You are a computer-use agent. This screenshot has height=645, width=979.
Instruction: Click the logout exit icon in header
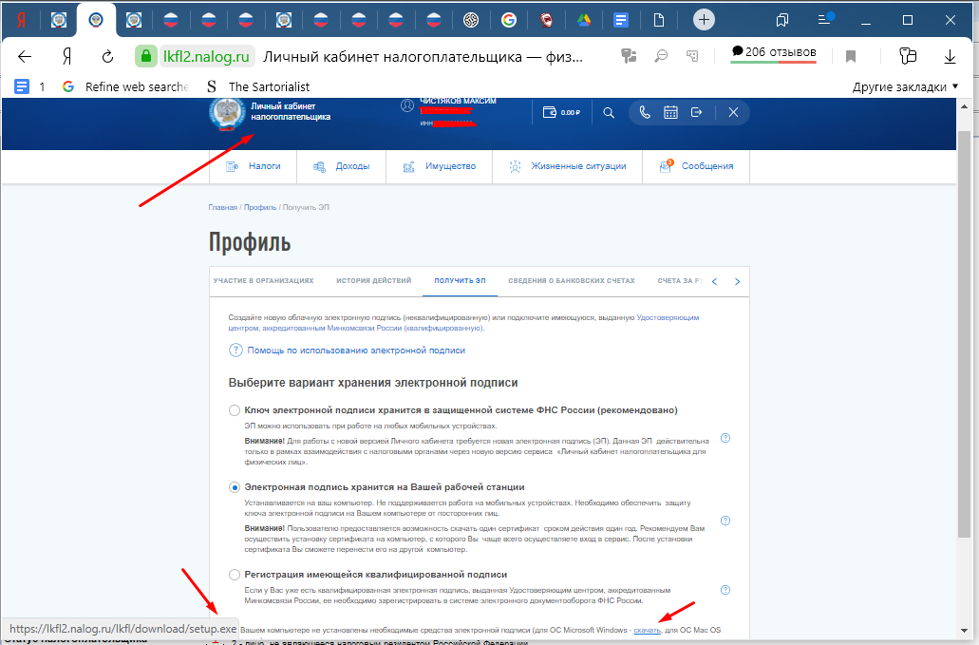click(696, 112)
